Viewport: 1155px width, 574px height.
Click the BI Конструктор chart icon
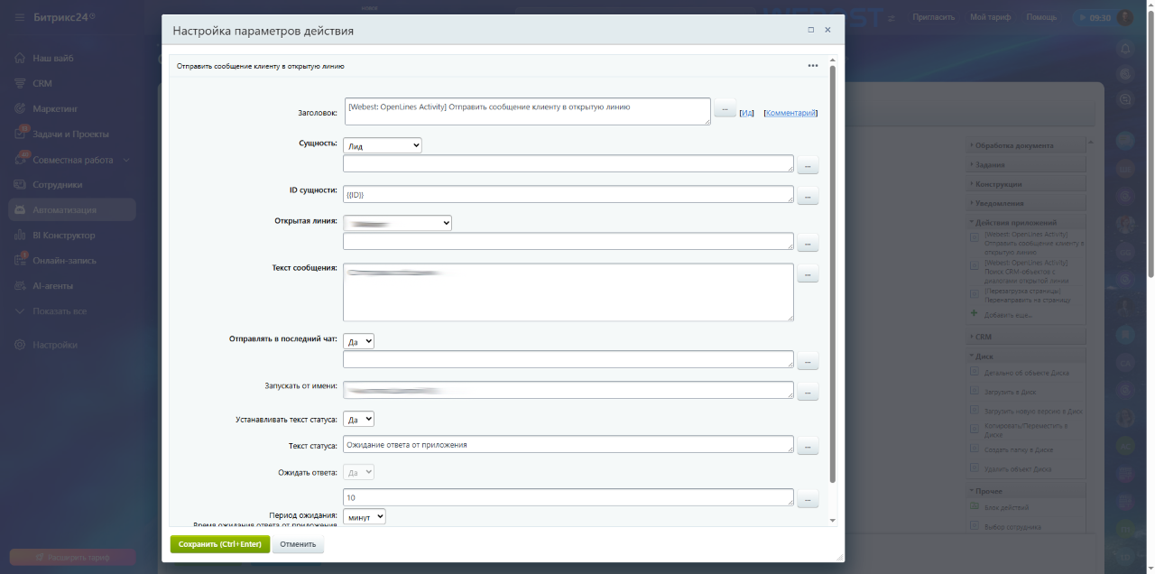(21, 235)
